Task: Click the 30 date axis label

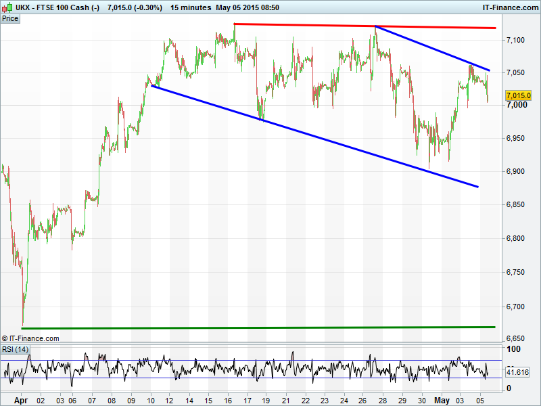Action: click(421, 401)
